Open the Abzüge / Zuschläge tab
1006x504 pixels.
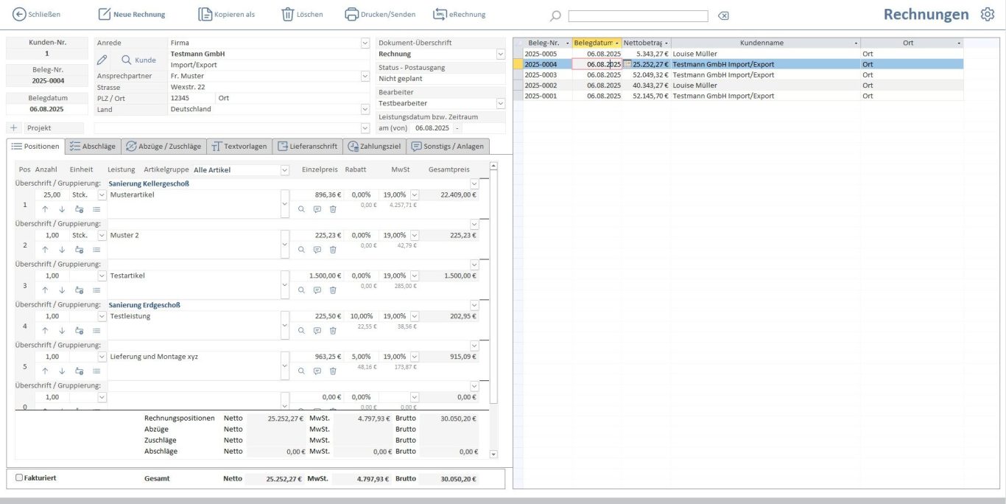click(x=163, y=146)
